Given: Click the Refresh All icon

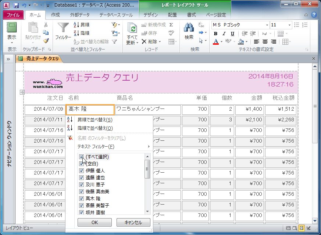Looking at the screenshot, I should (x=132, y=28).
